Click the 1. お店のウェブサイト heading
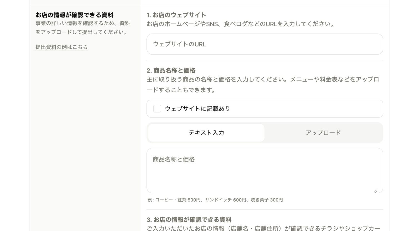Image resolution: width=417 pixels, height=231 pixels. click(x=176, y=15)
